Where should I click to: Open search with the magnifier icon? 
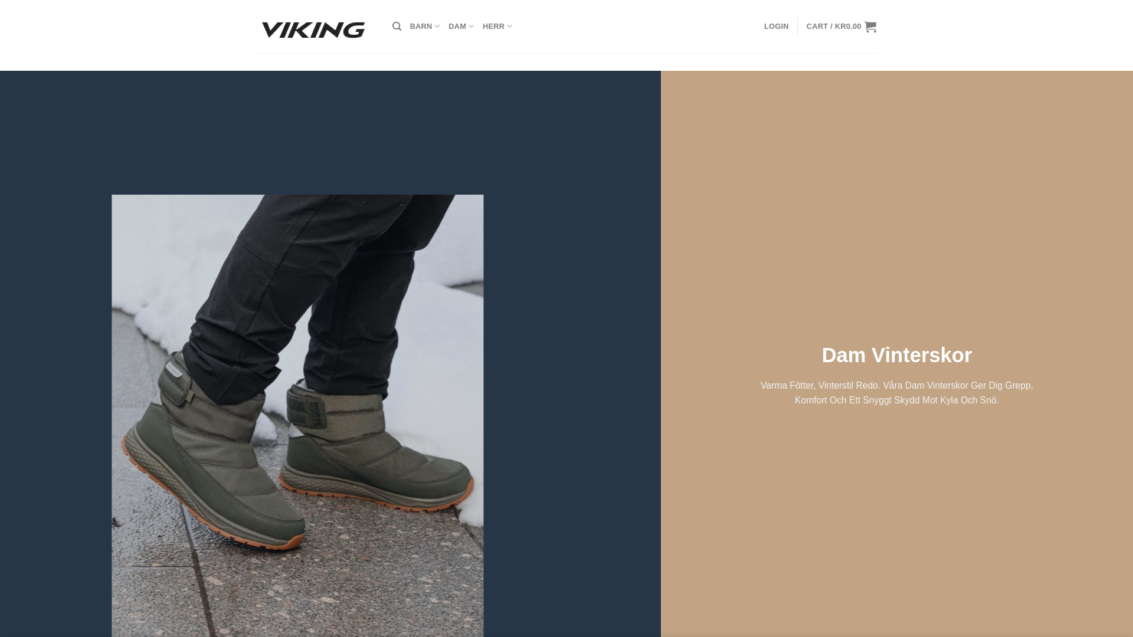(397, 27)
